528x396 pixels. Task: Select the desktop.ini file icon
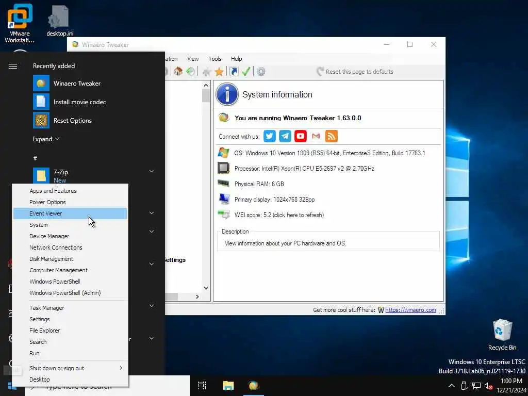tap(59, 17)
